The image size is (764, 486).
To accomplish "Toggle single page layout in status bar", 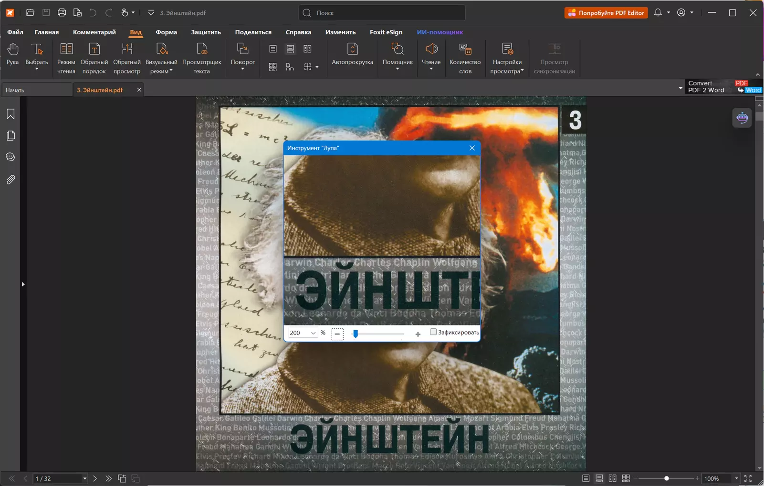I will 586,478.
